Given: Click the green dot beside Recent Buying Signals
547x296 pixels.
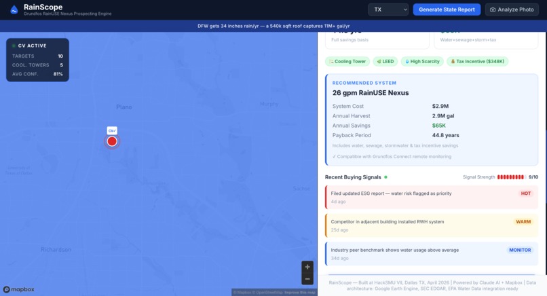Looking at the screenshot, I should pyautogui.click(x=386, y=177).
